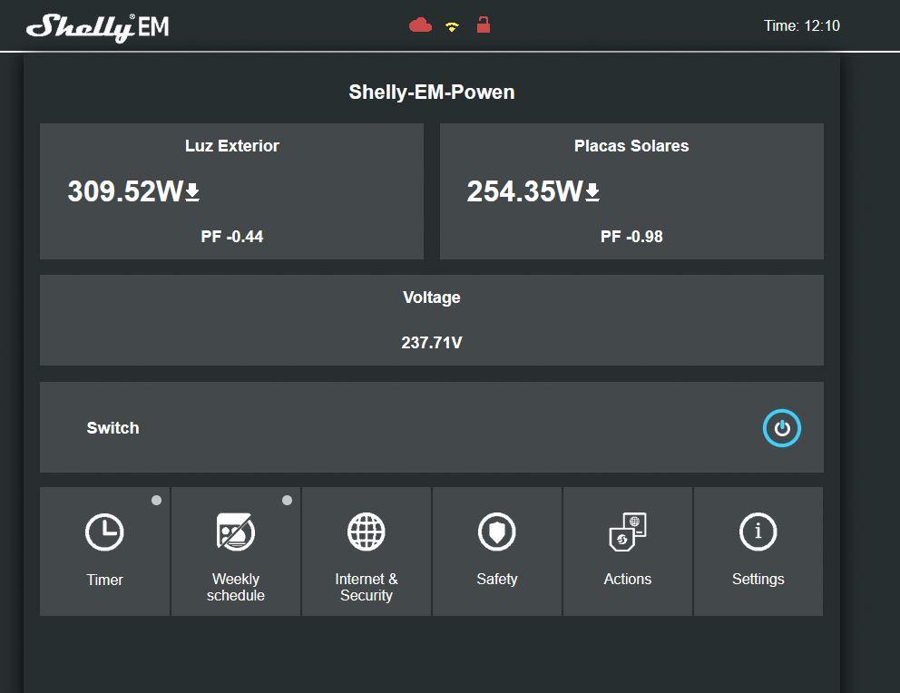This screenshot has width=900, height=693.
Task: Toggle the Switch power button
Action: (781, 428)
